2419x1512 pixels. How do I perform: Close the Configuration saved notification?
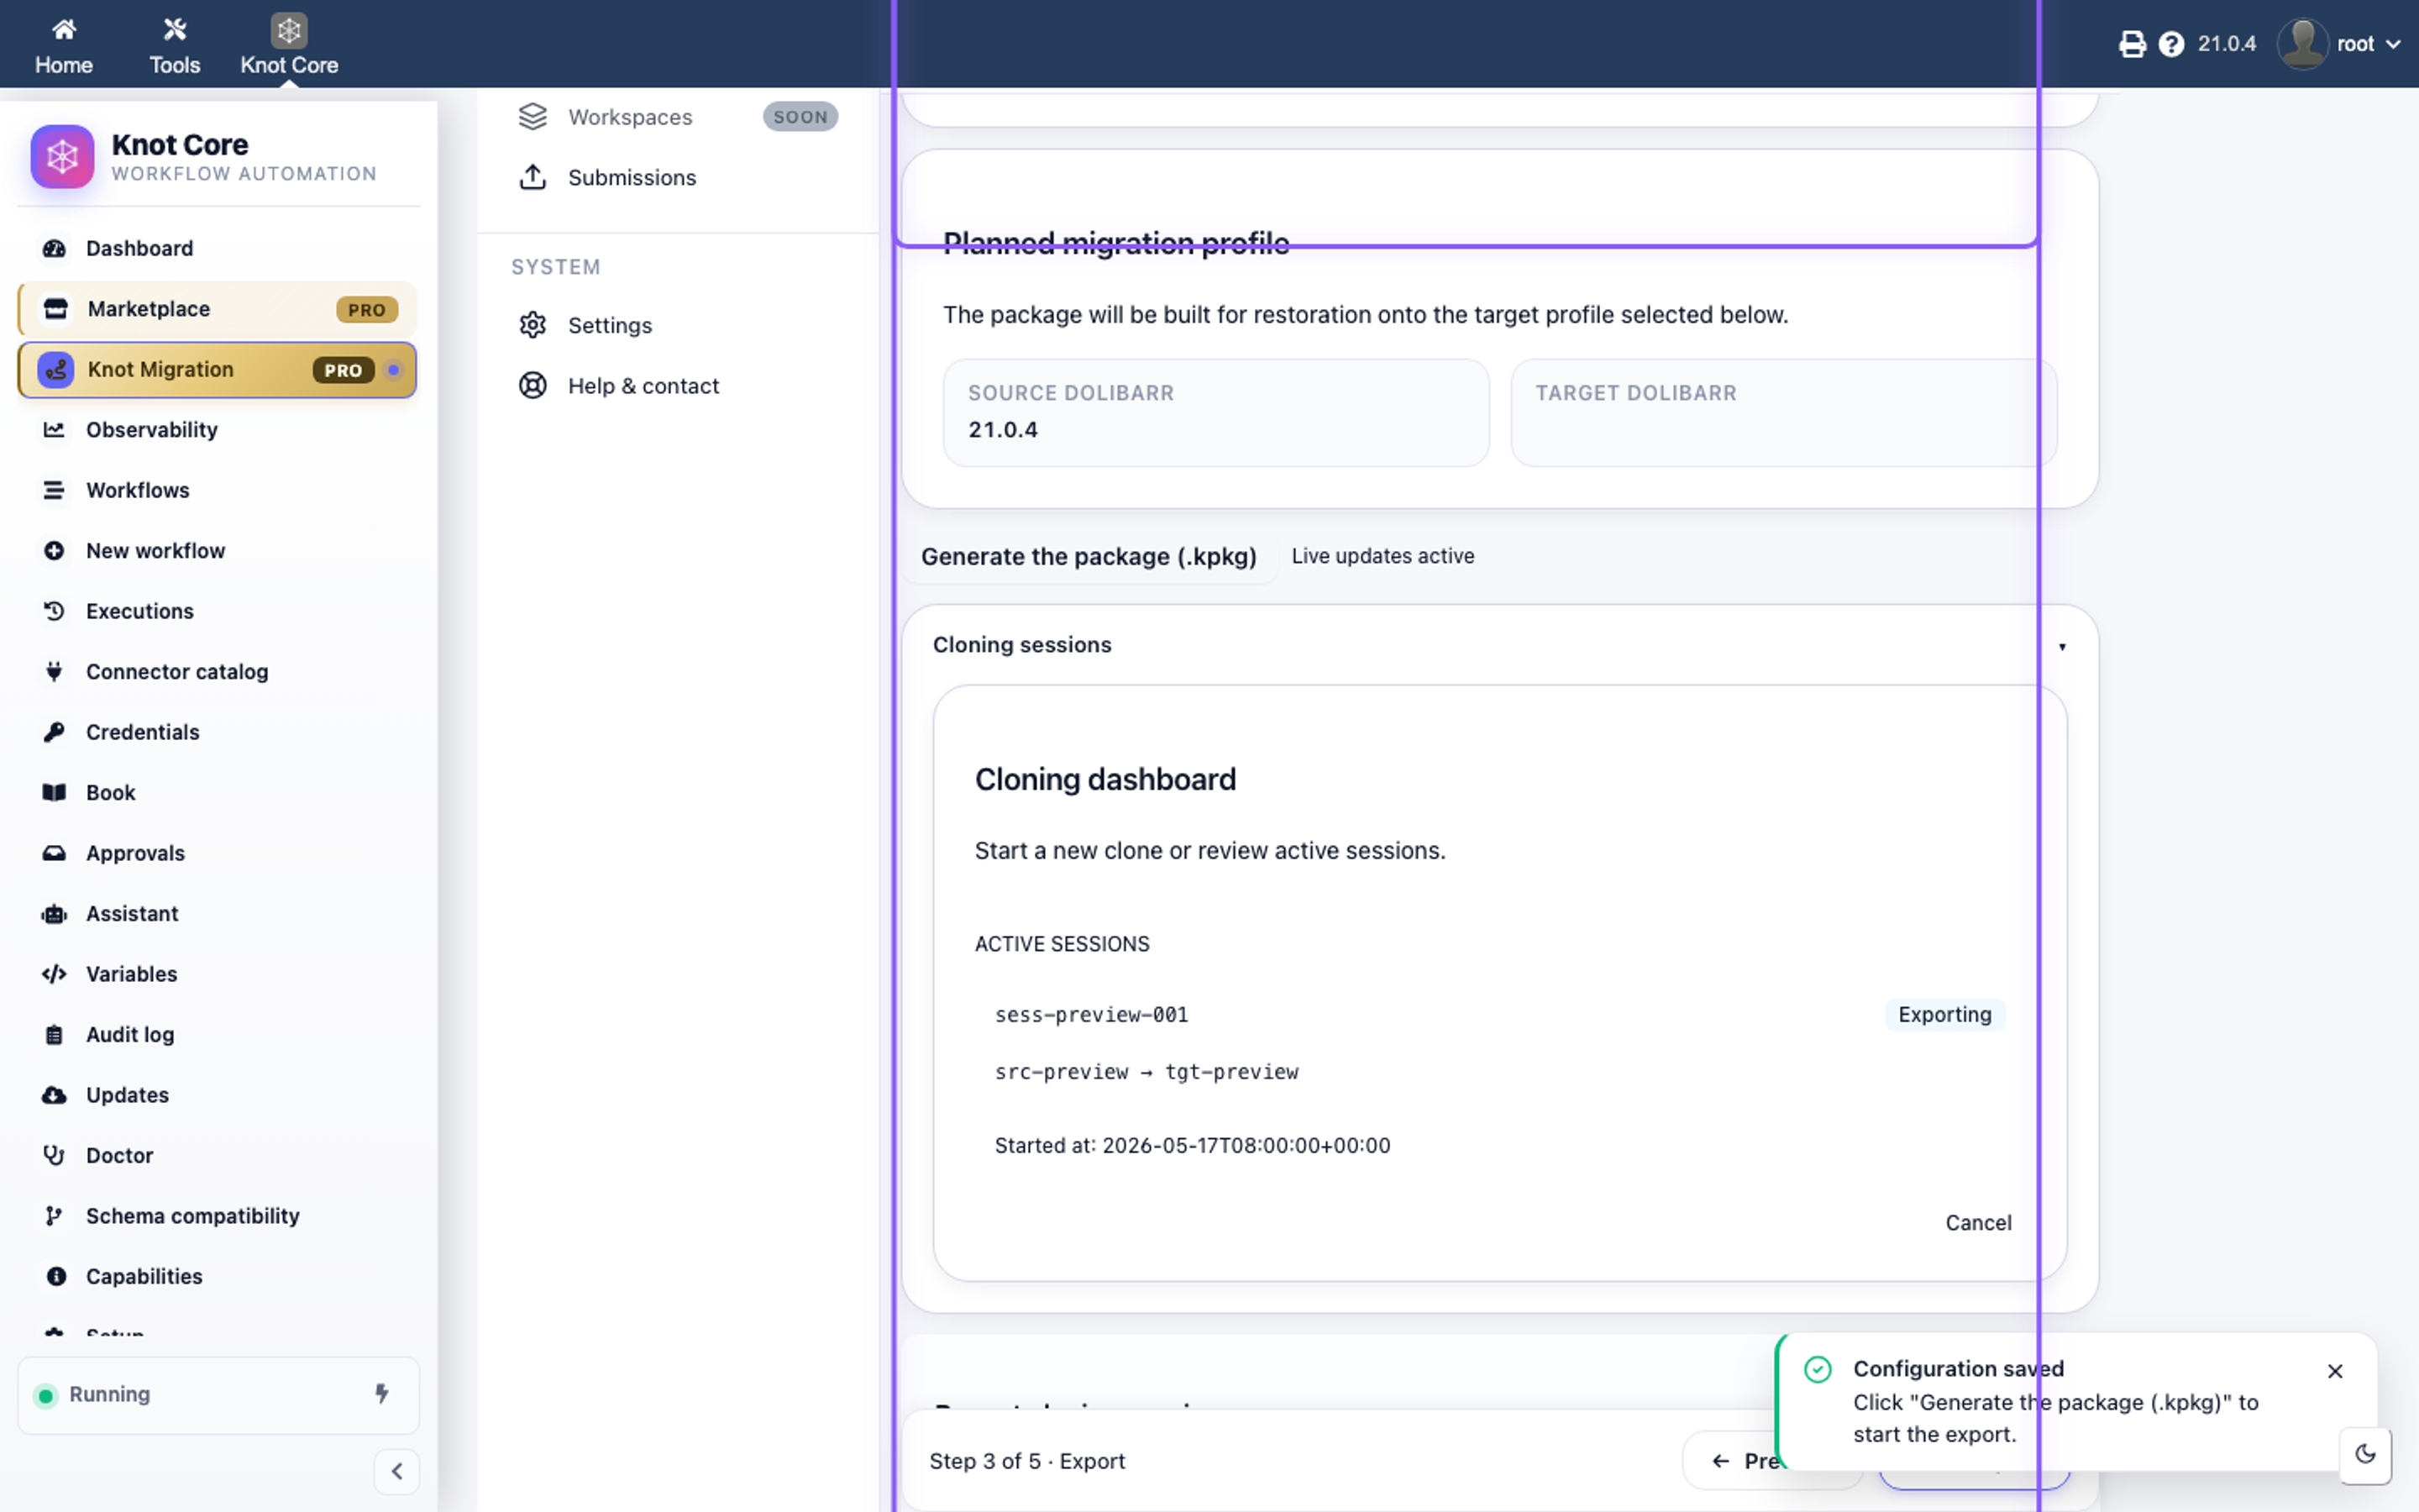coord(2335,1371)
